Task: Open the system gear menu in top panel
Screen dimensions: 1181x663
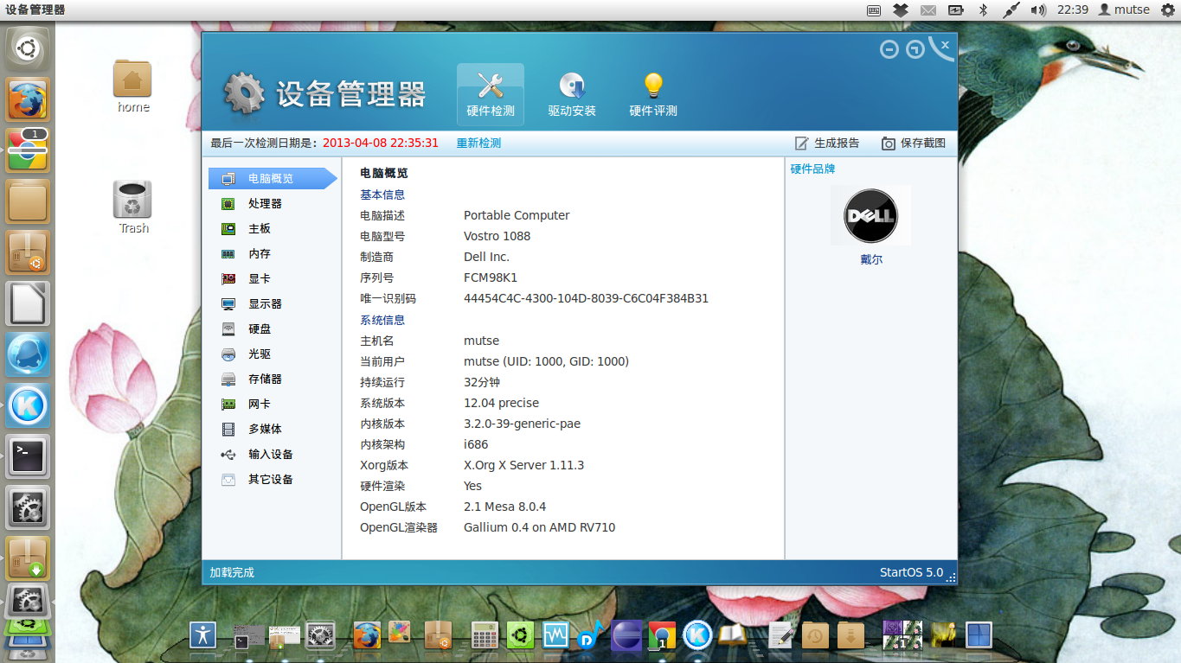Action: point(1167,10)
